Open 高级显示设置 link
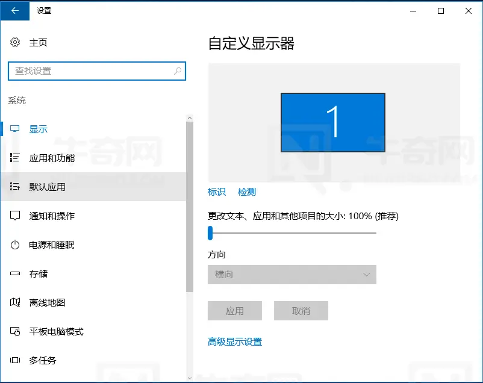This screenshot has width=483, height=383. pyautogui.click(x=235, y=341)
